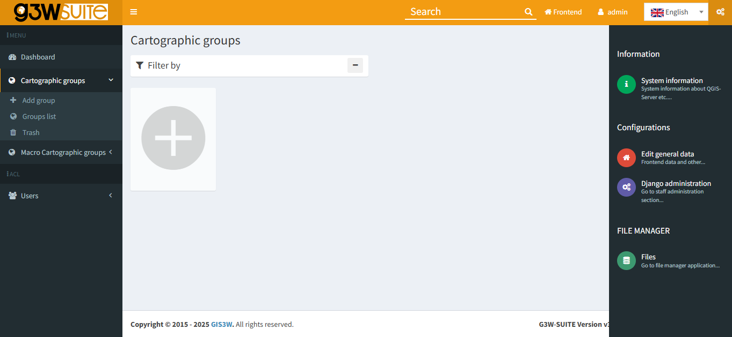
Task: Click the Macro Cartographic groups label
Action: (x=63, y=152)
